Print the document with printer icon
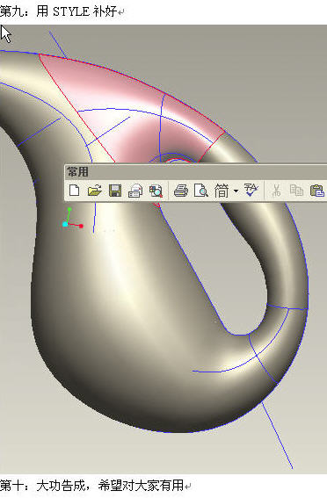327x498 pixels. pos(181,191)
